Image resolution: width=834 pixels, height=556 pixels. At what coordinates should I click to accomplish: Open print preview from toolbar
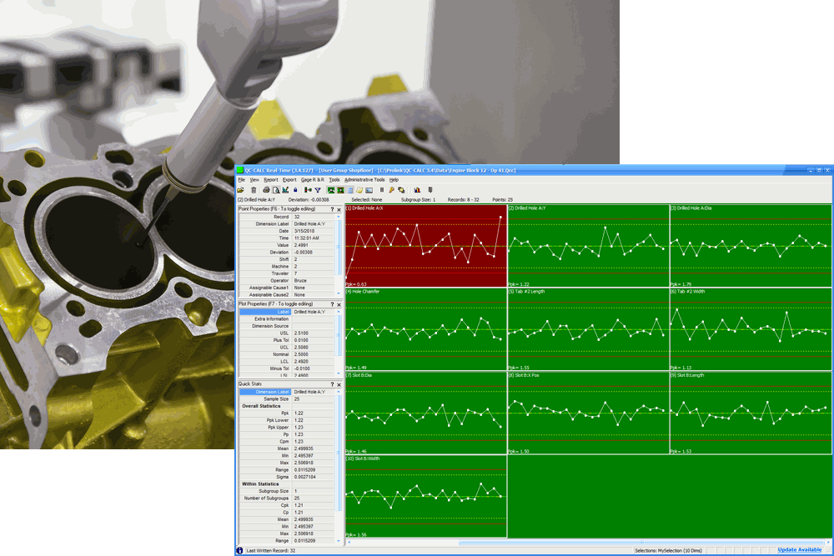click(x=276, y=190)
